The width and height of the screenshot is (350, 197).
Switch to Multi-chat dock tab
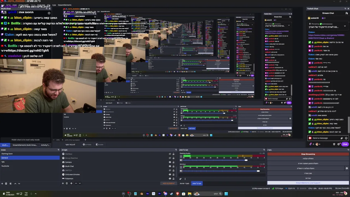(x=5, y=145)
